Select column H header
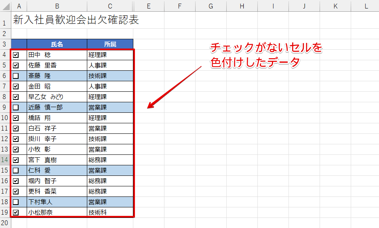 [x=242, y=6]
